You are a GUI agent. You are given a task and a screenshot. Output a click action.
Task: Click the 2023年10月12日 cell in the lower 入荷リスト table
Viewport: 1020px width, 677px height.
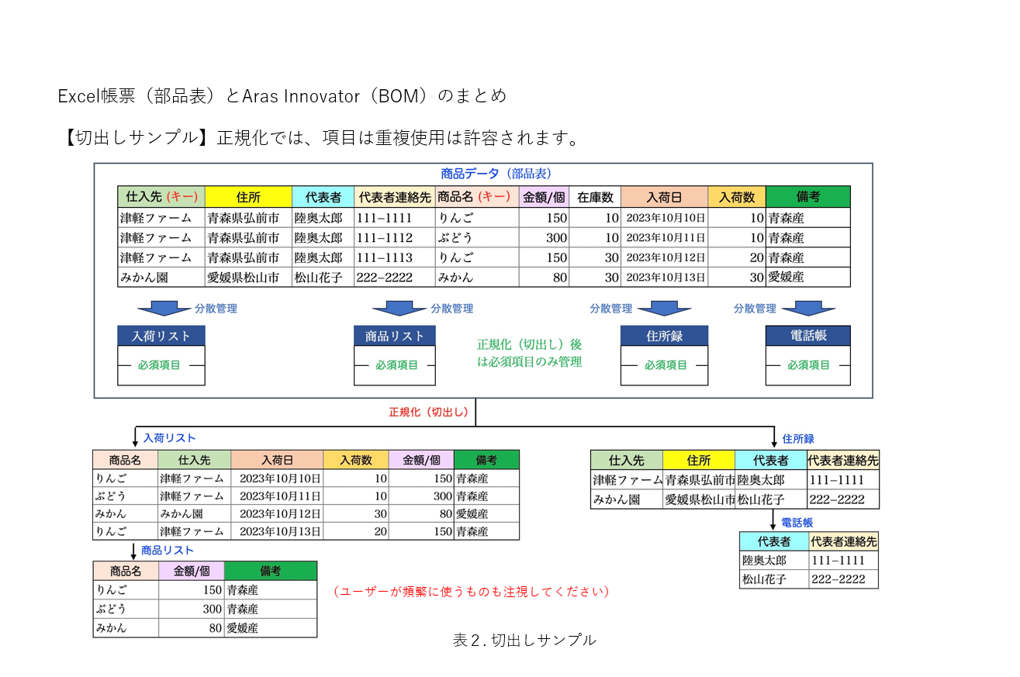(278, 513)
